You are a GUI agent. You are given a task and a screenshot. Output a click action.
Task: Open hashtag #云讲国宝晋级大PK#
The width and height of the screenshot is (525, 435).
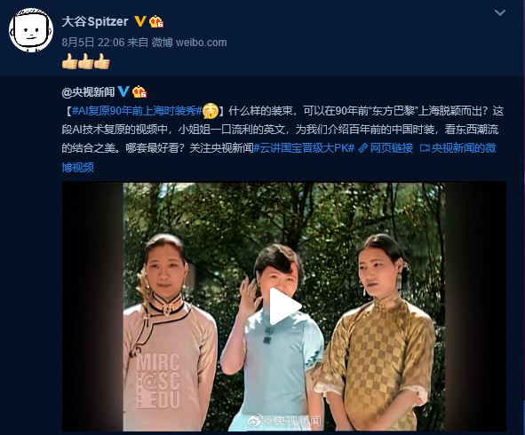point(304,148)
